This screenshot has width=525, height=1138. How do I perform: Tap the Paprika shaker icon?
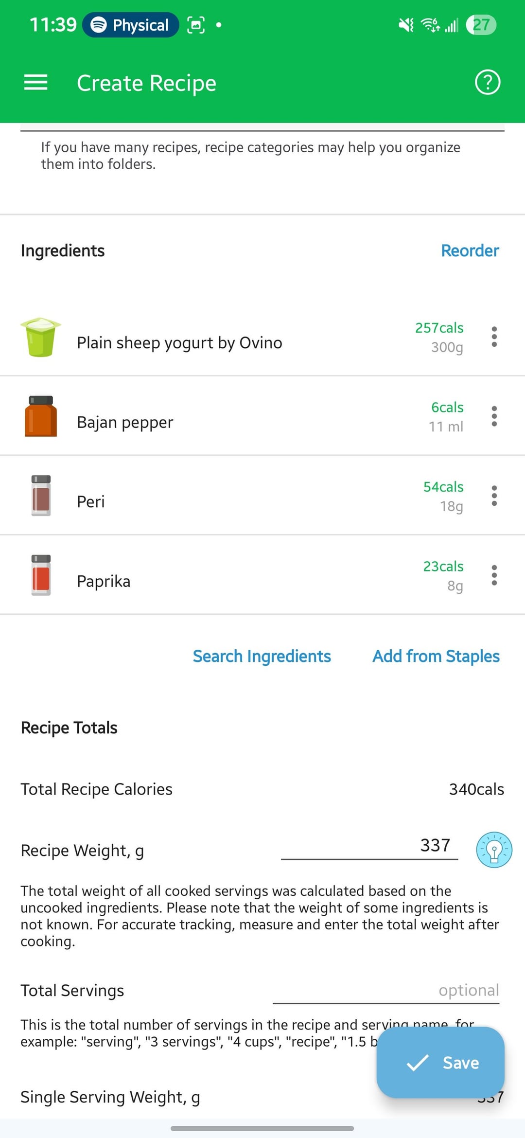click(x=41, y=575)
